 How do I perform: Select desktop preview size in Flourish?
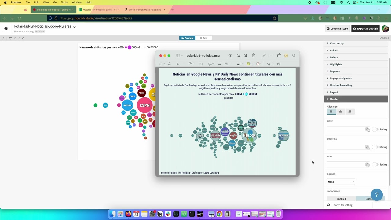tap(10, 38)
